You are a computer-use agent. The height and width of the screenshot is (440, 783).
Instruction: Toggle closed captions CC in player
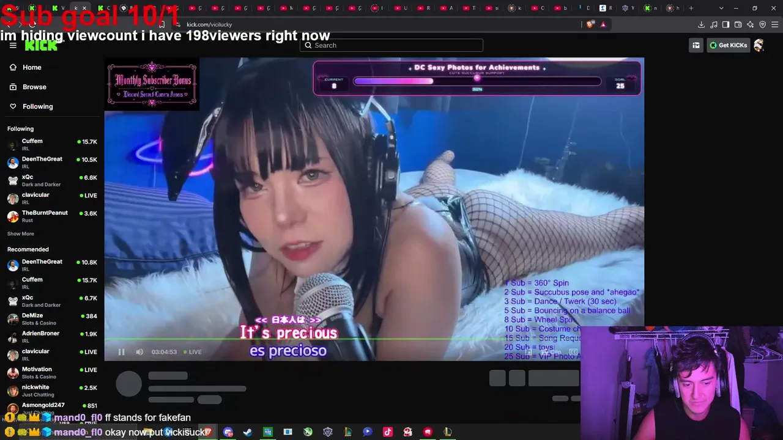[x=573, y=352]
